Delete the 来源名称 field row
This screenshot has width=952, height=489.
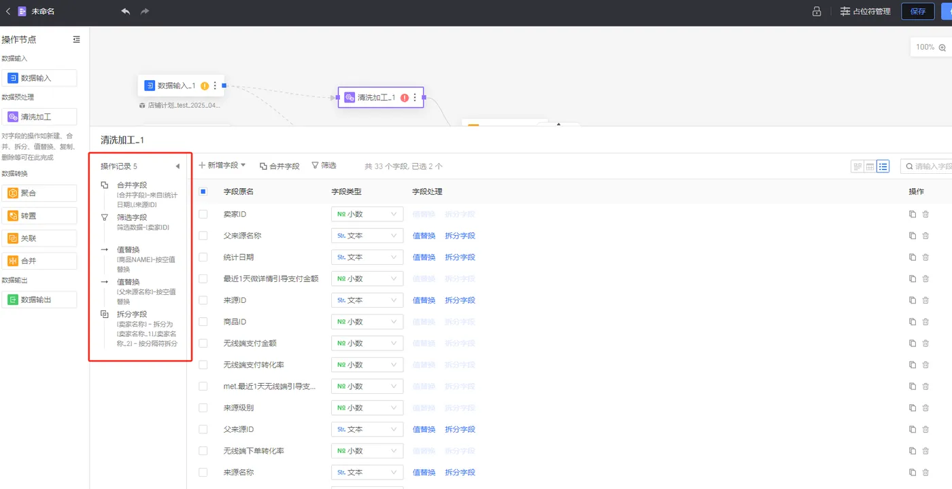pyautogui.click(x=925, y=473)
